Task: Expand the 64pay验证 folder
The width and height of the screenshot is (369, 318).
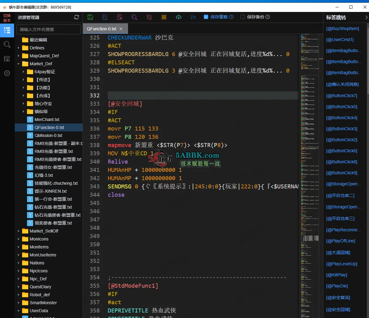Action: coord(24,72)
